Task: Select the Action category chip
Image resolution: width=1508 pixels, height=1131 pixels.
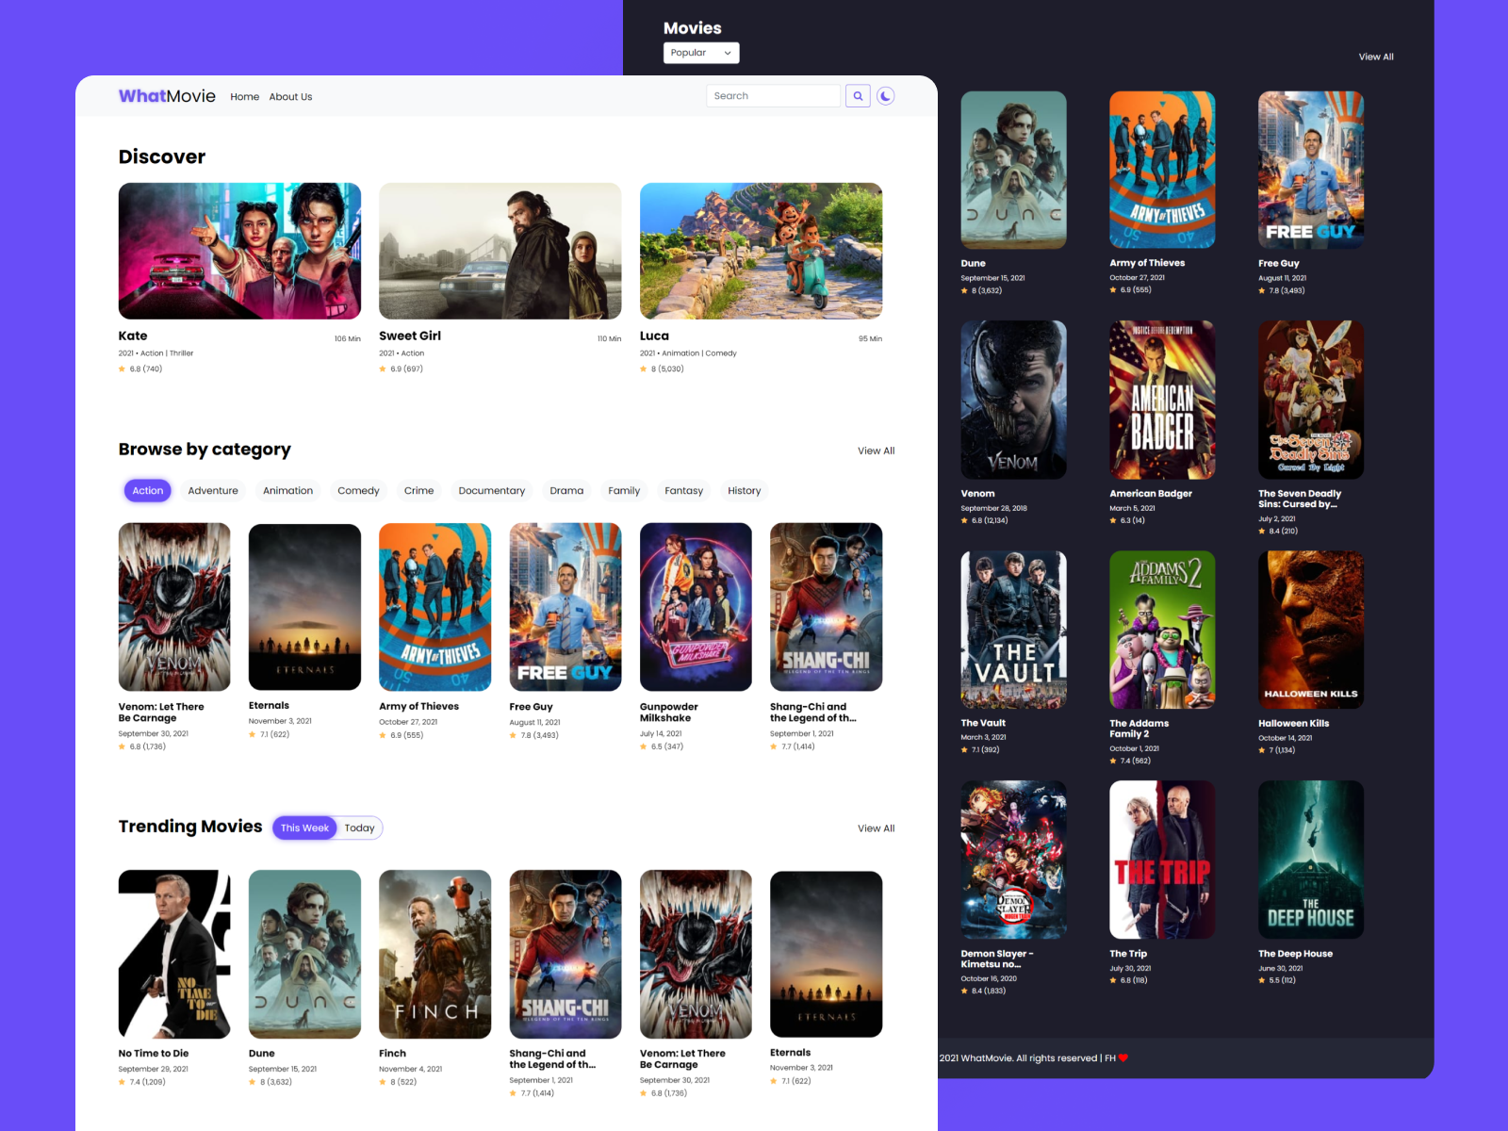Action: [x=148, y=491]
